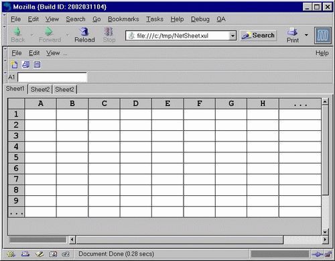The image size is (335, 261).
Task: Open Composer component from status bar
Action: pos(40,254)
